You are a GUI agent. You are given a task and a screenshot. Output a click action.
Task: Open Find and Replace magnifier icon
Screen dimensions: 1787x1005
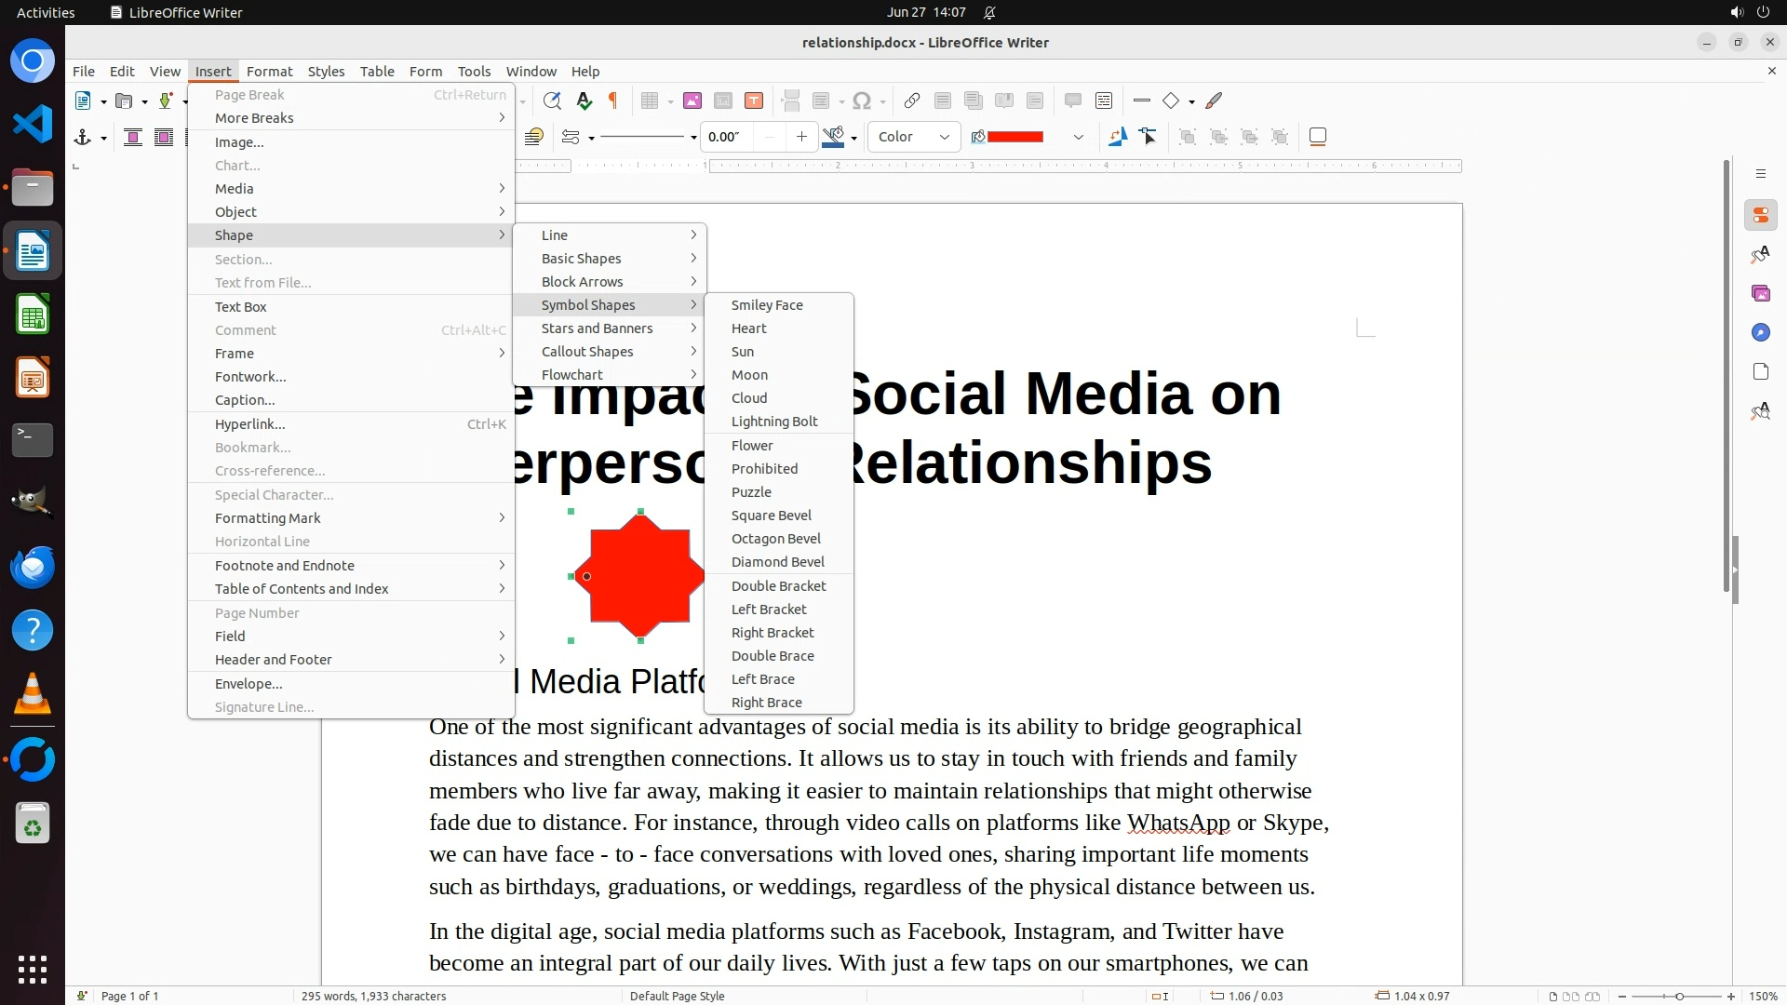pyautogui.click(x=552, y=100)
